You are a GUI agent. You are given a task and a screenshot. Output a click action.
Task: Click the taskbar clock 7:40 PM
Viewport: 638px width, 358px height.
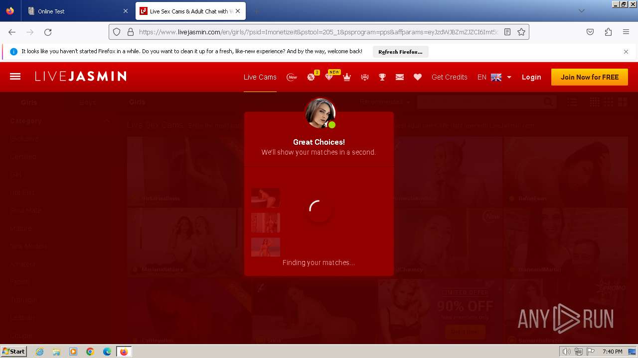612,352
